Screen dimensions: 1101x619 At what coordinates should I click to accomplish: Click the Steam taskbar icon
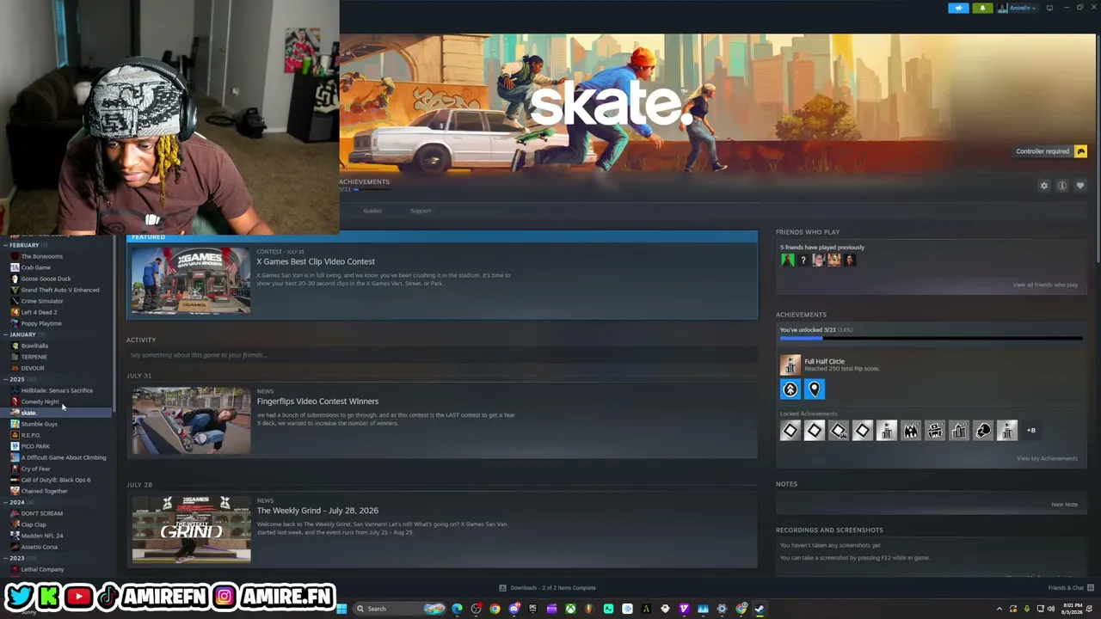coord(760,609)
